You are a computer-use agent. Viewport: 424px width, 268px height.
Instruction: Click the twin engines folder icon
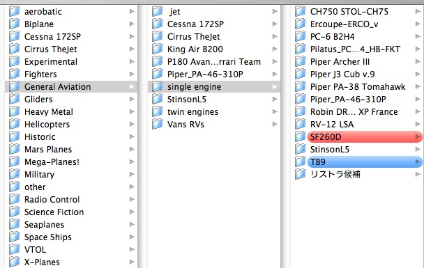coord(157,111)
